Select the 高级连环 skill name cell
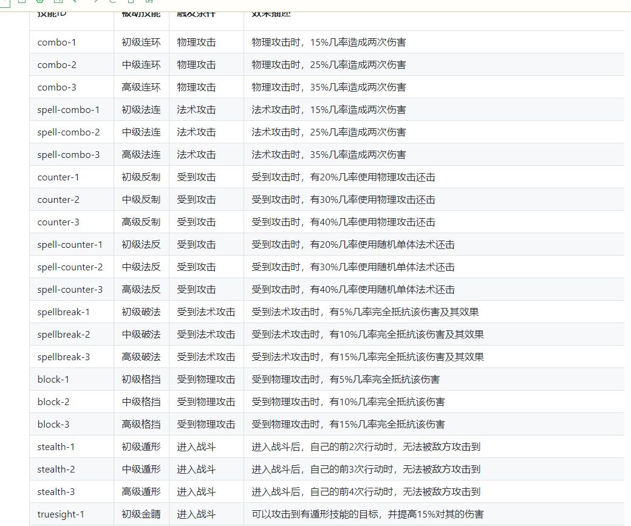This screenshot has height=526, width=631. tap(142, 87)
